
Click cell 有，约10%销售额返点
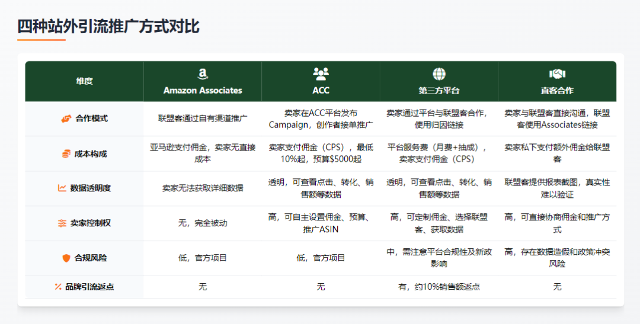(439, 287)
